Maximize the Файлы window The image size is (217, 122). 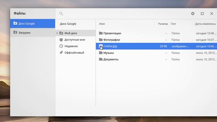click(202, 14)
